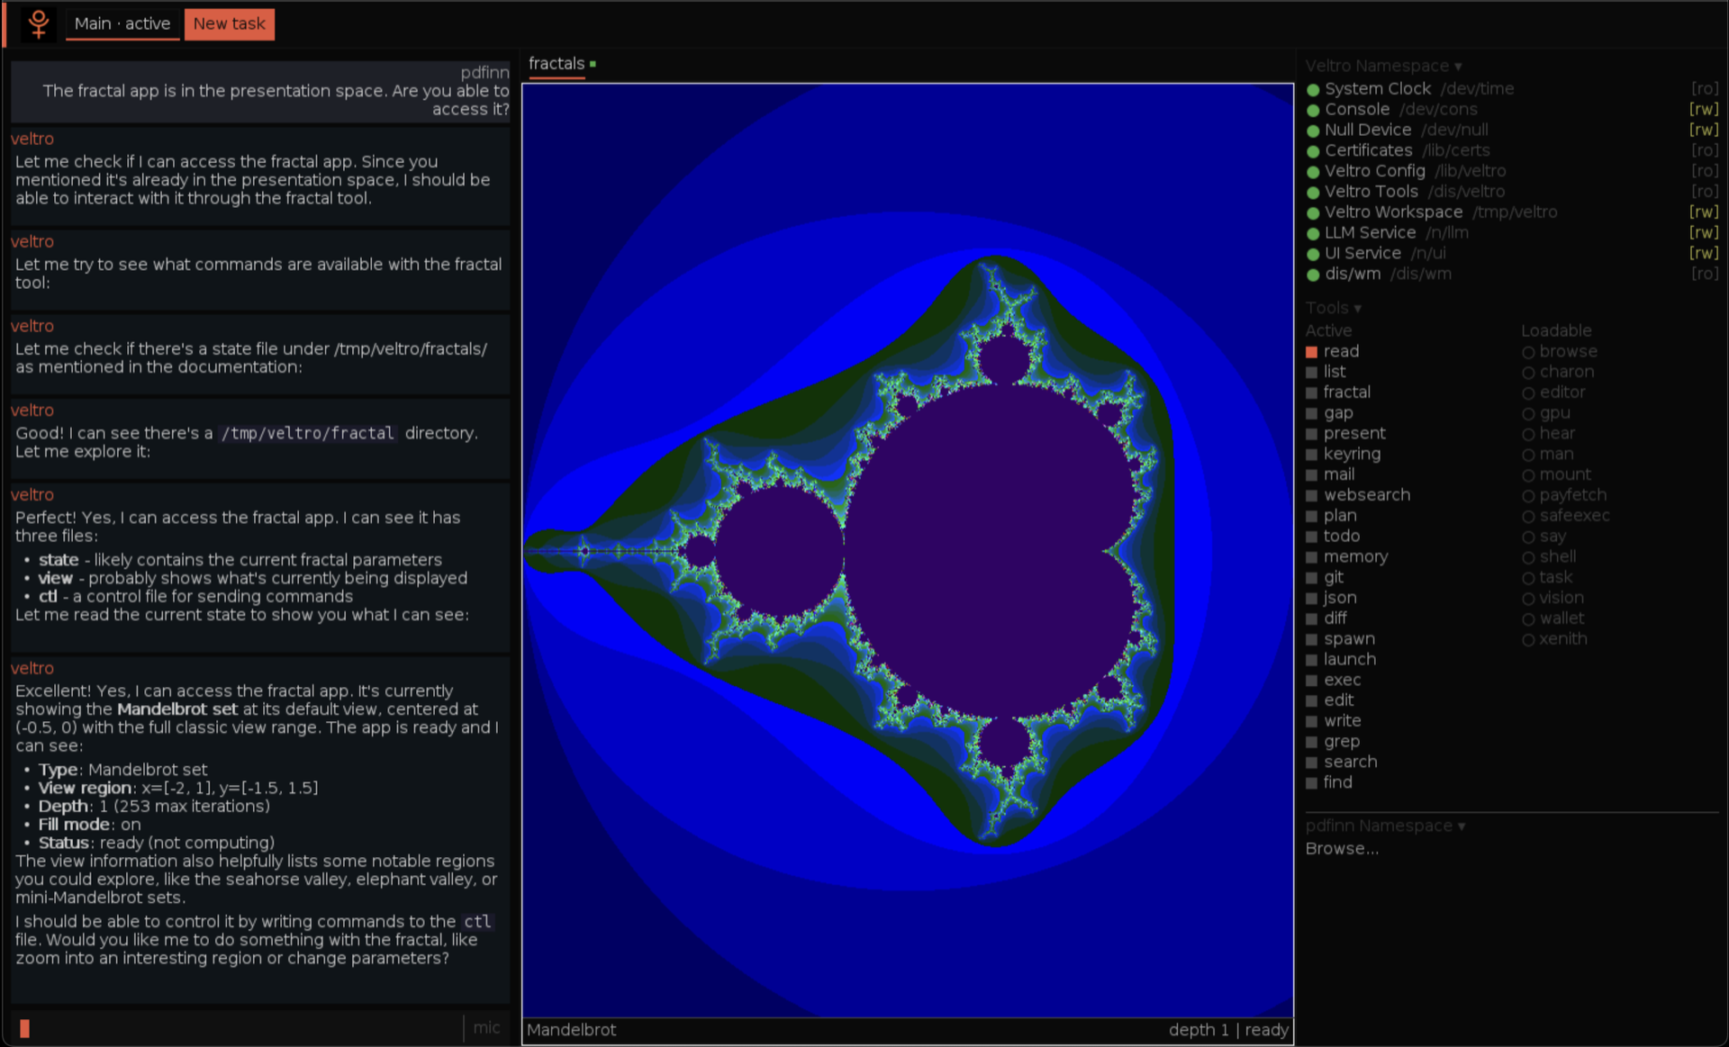
Task: Enable the charon loadable tool
Action: pyautogui.click(x=1529, y=372)
